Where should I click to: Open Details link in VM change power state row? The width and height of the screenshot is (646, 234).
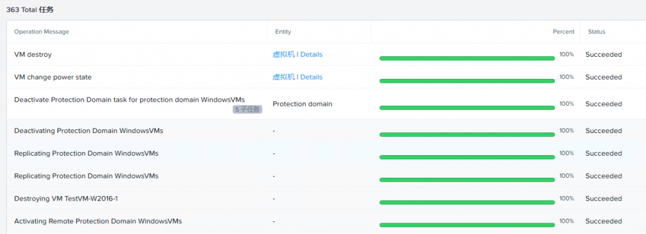[x=312, y=77]
